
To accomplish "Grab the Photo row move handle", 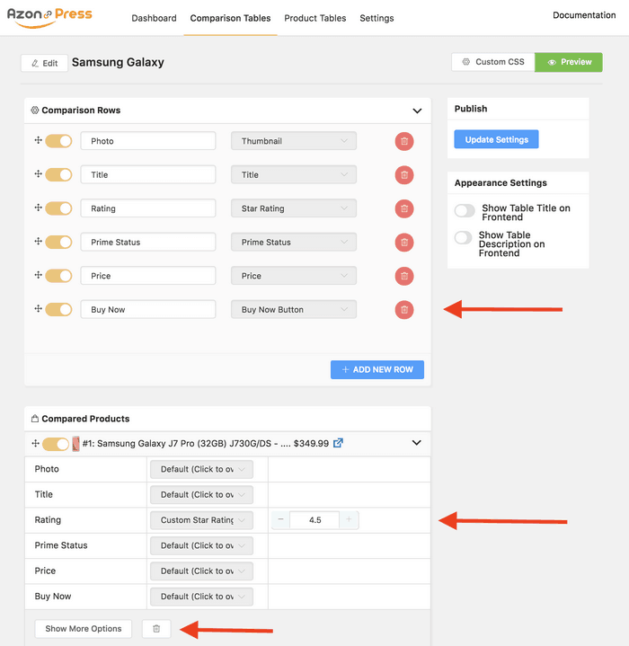I will coord(38,140).
